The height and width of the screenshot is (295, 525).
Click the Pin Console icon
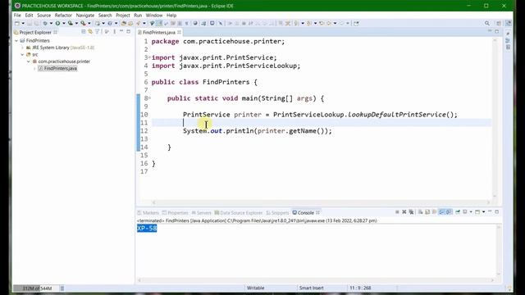[458, 211]
